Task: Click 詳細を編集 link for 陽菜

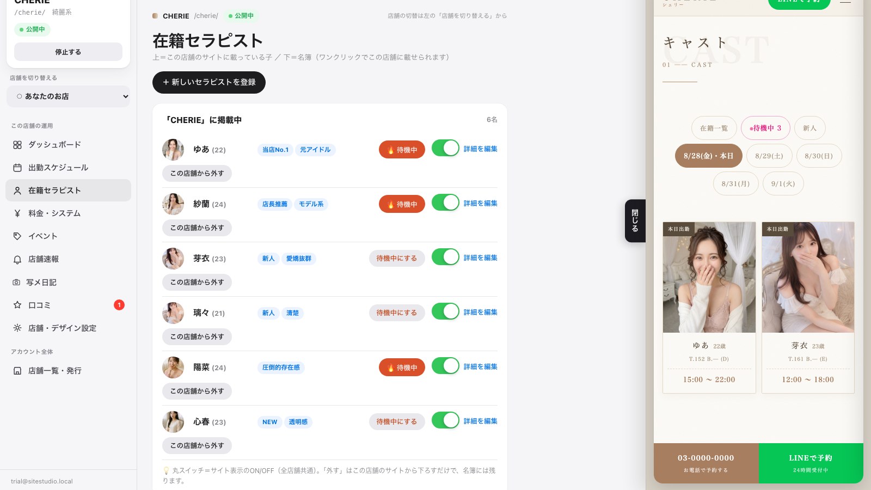Action: click(x=481, y=366)
